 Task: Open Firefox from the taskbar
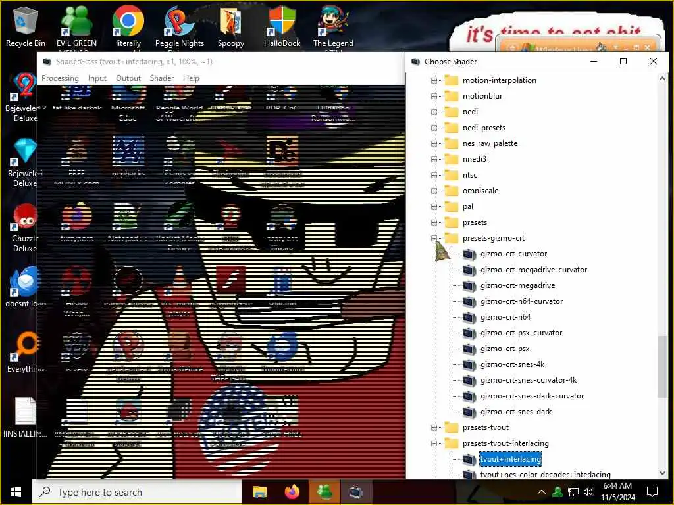click(x=292, y=492)
